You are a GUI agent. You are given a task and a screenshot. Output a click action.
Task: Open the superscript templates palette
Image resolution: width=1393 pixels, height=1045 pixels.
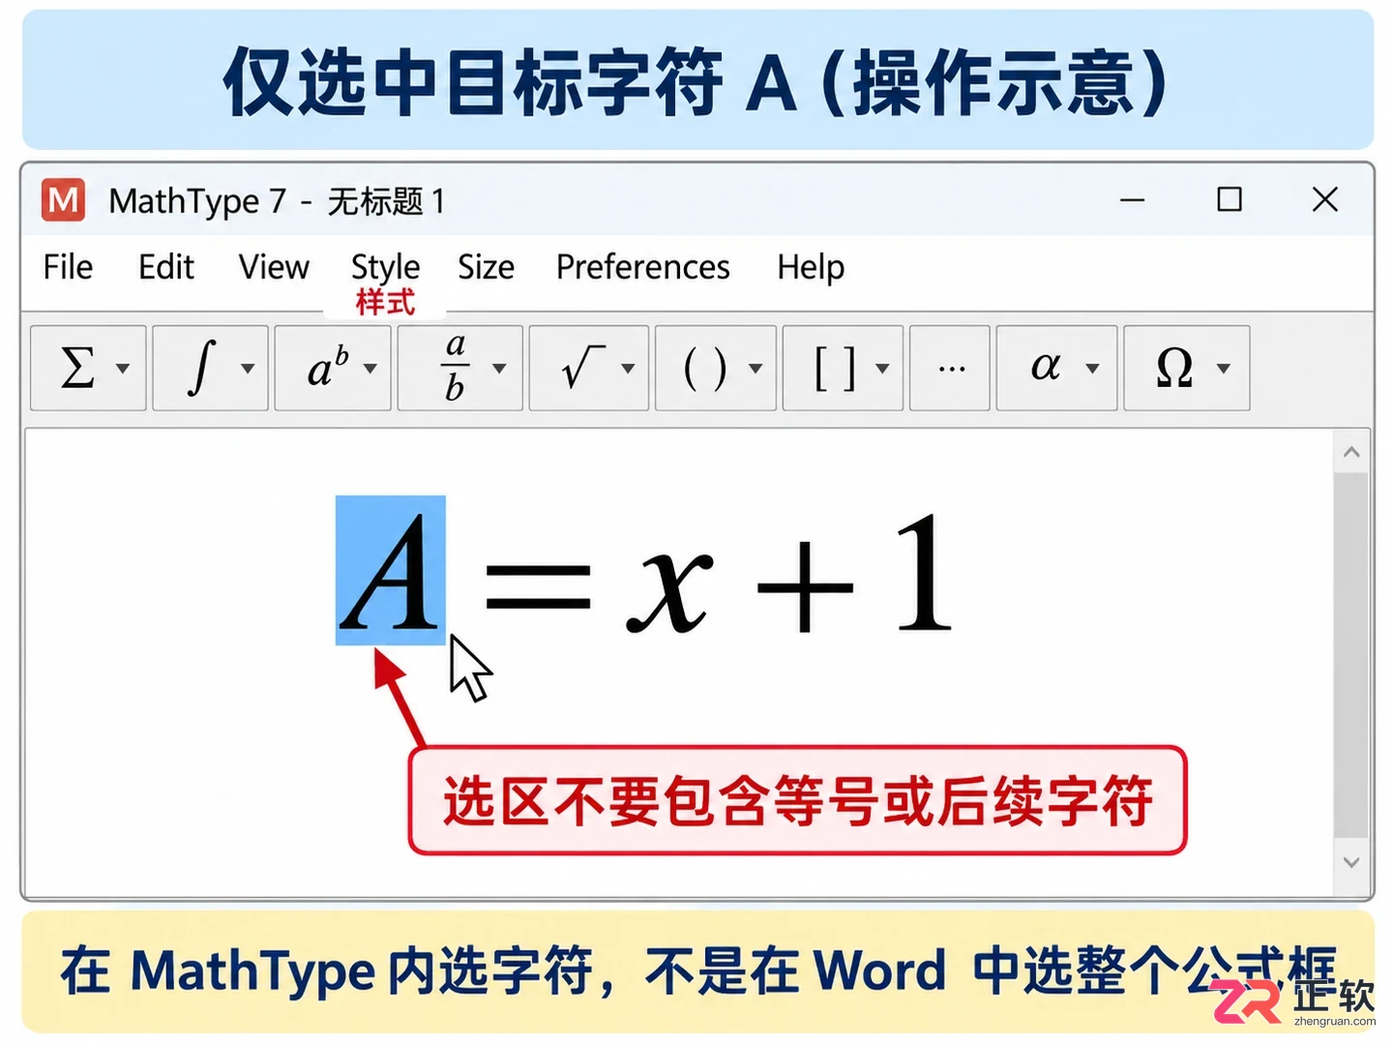click(x=333, y=368)
